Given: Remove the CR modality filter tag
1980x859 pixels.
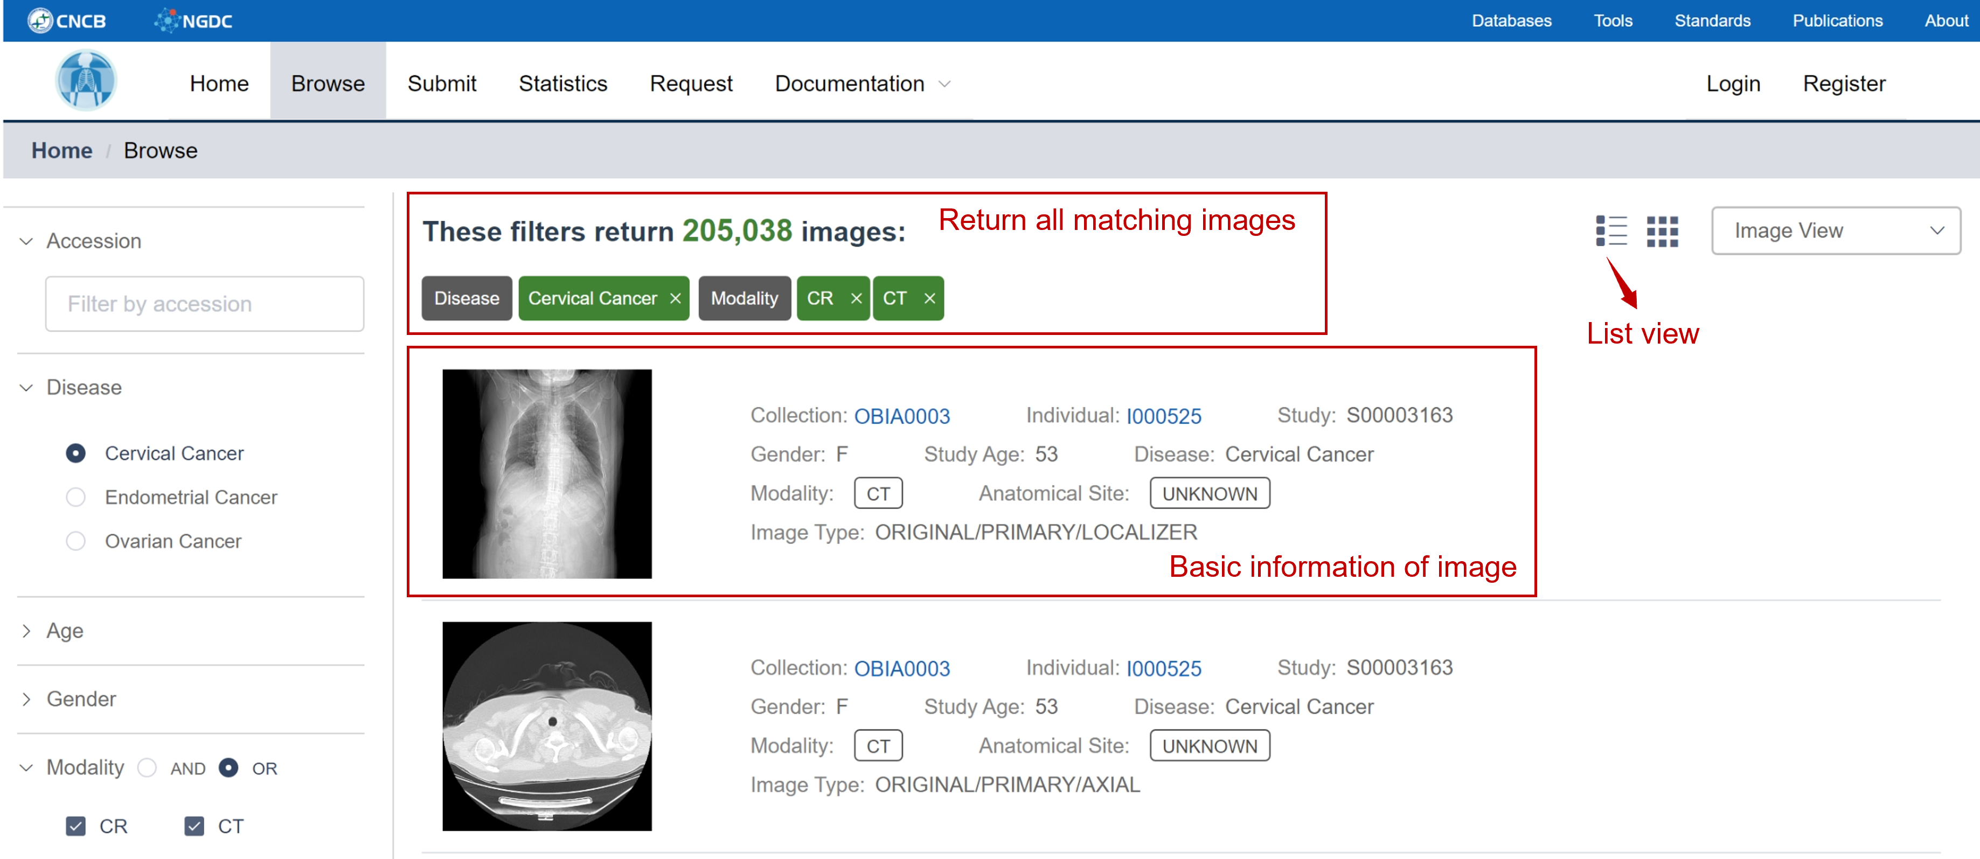Looking at the screenshot, I should click(856, 298).
